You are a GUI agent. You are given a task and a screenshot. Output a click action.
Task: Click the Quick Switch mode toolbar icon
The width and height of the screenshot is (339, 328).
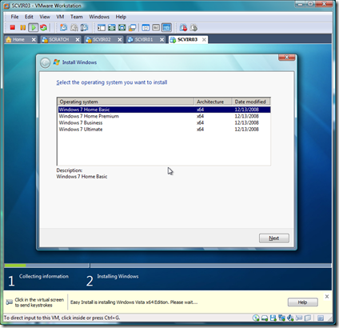(x=122, y=27)
